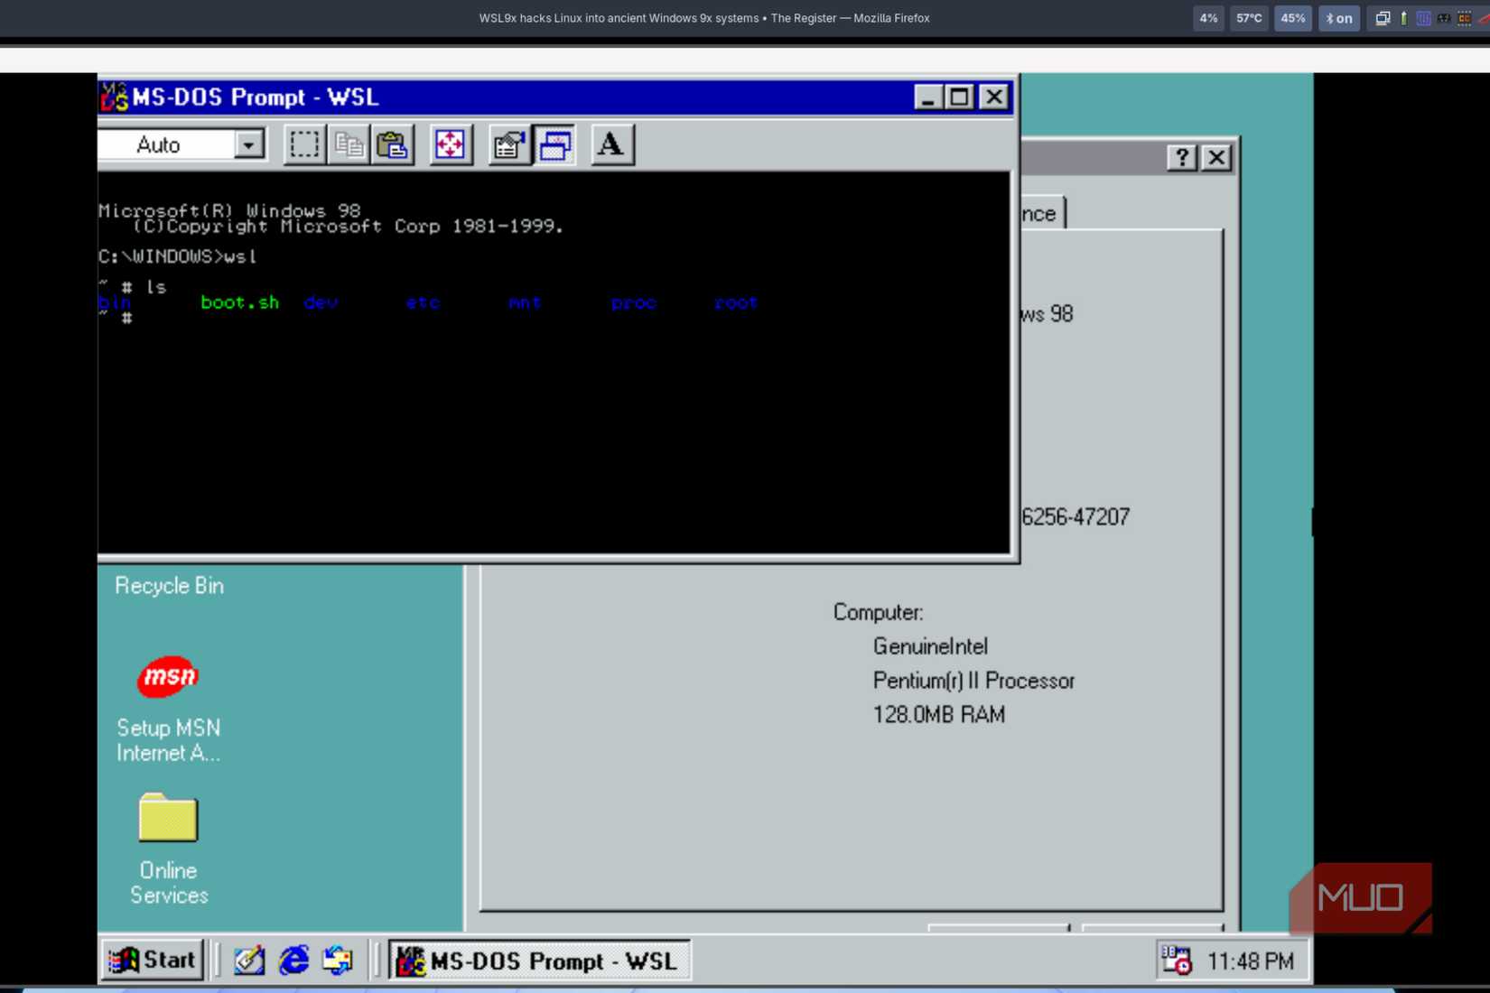Launch Internet Explorer from quick launch
Image resolution: width=1490 pixels, height=993 pixels.
(293, 960)
